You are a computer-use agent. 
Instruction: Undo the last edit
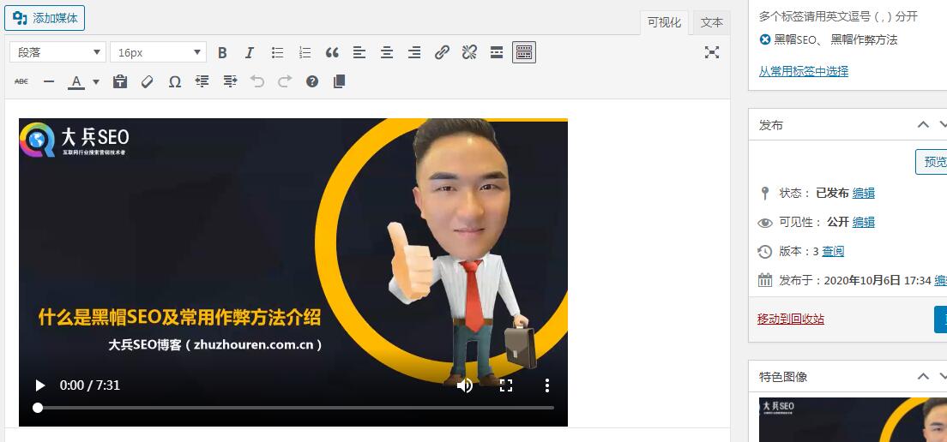coord(257,81)
